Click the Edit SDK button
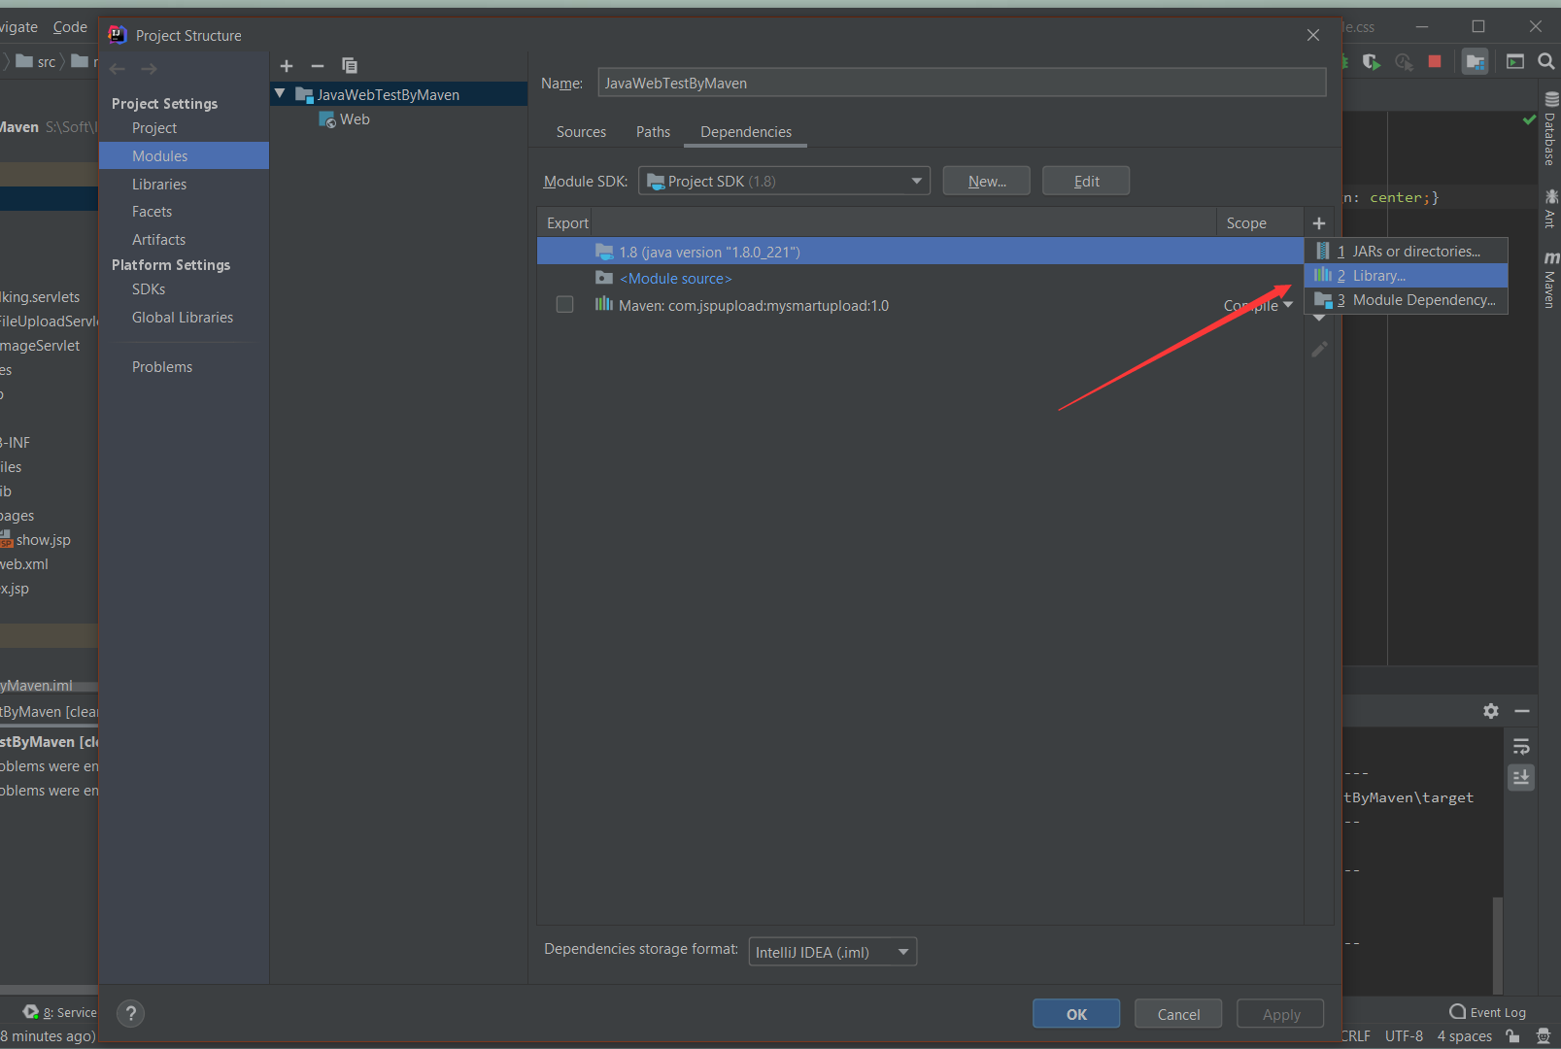Image resolution: width=1561 pixels, height=1049 pixels. [x=1086, y=181]
